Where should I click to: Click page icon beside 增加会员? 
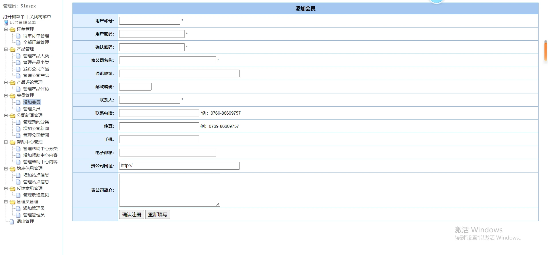18,102
